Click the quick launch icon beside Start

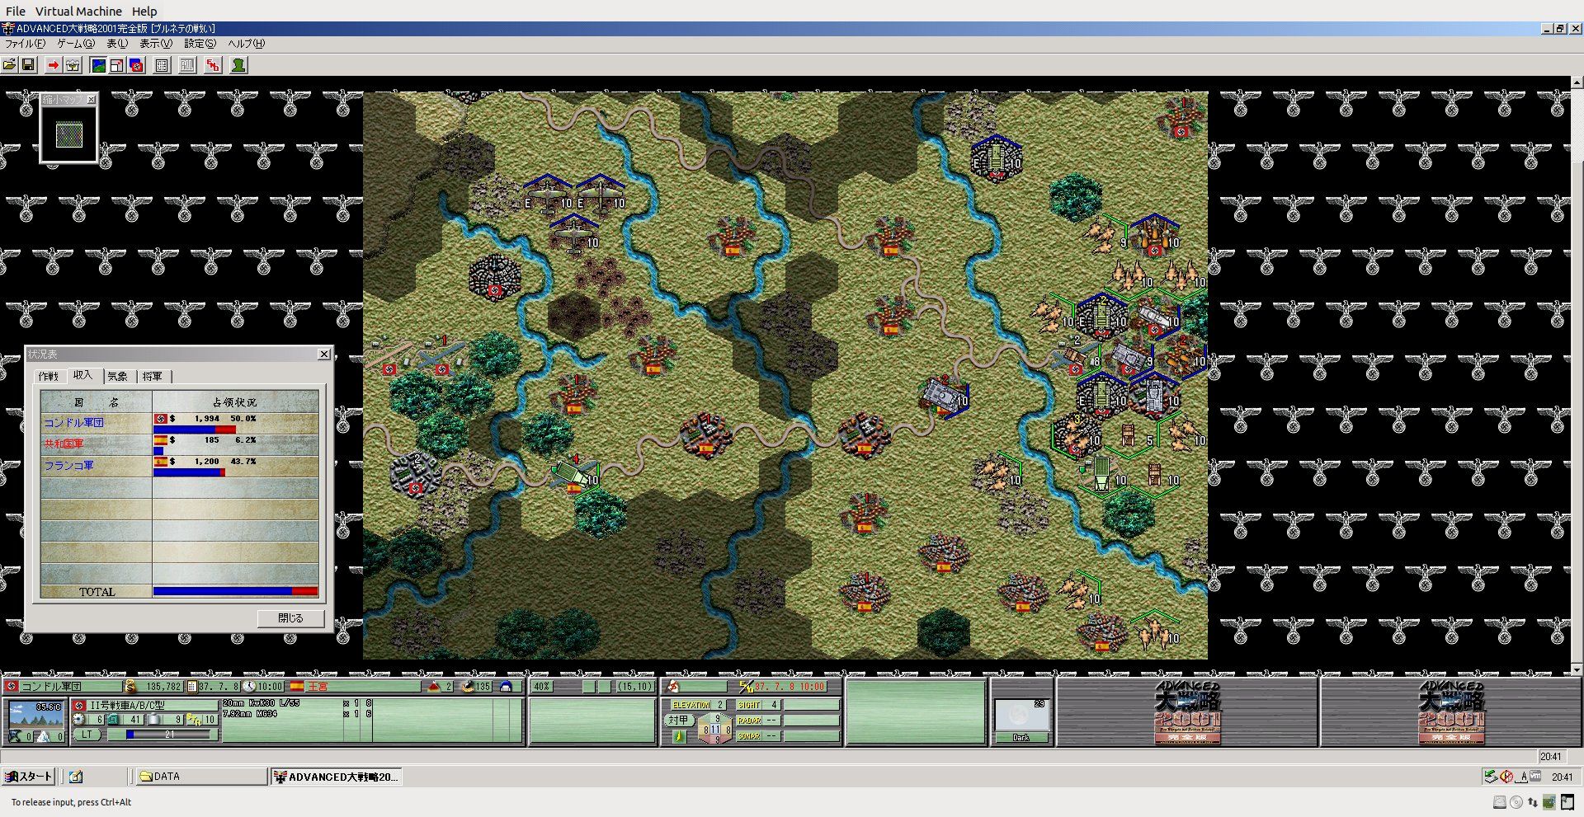pos(76,777)
